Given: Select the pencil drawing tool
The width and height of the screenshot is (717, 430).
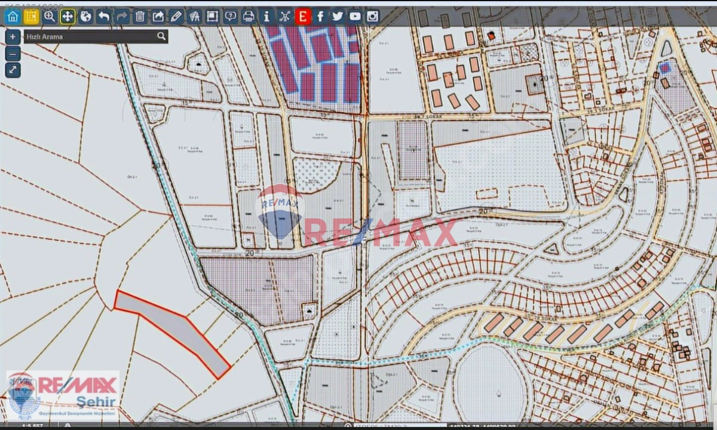Looking at the screenshot, I should click(x=176, y=17).
